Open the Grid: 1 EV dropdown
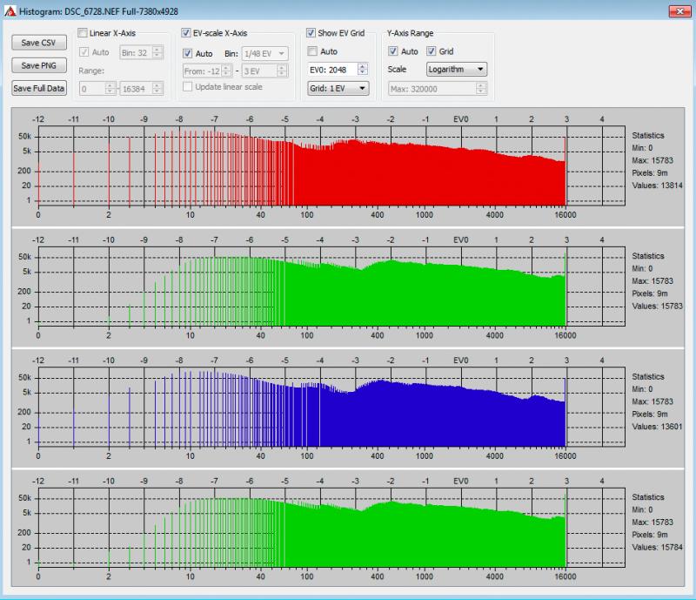The width and height of the screenshot is (696, 600). click(338, 88)
